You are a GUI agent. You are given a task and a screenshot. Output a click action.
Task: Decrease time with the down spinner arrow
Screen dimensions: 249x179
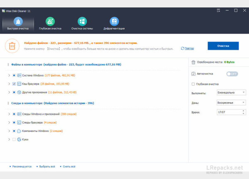[244, 113]
